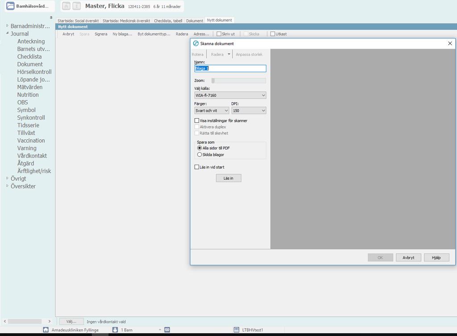Expand the Översikter tree node
The image size is (457, 336).
coord(7,186)
